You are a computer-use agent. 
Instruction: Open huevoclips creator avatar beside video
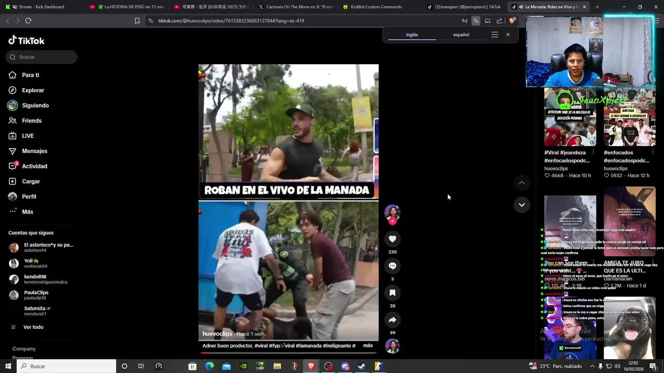point(392,212)
